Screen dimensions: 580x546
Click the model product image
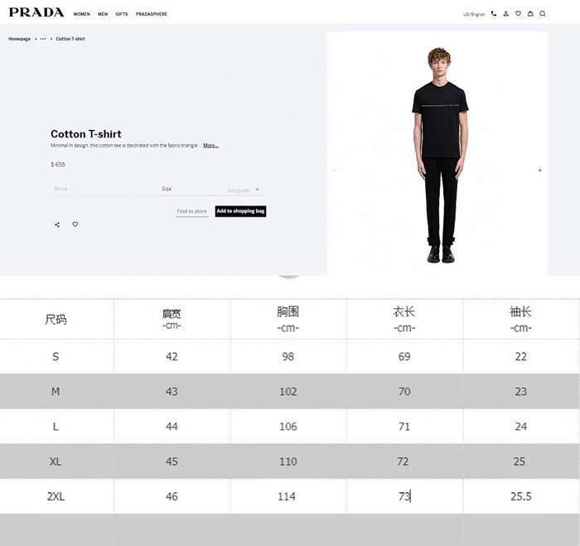click(440, 156)
